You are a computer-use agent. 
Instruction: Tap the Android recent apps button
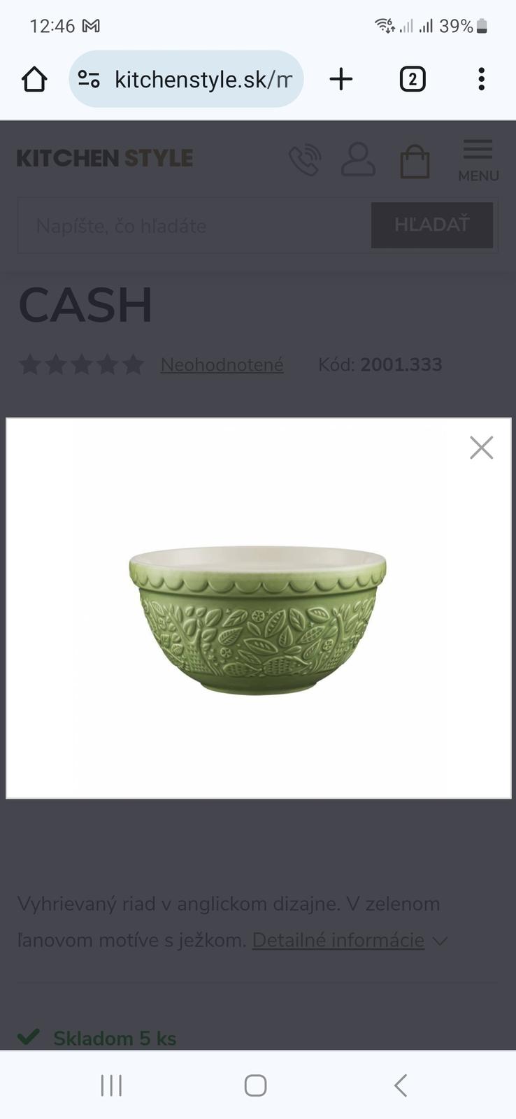pos(111,1085)
